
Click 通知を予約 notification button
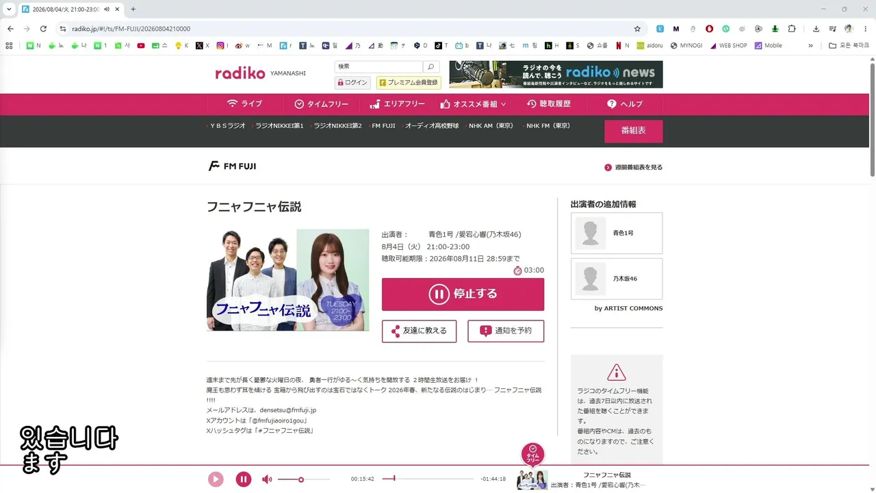(506, 331)
